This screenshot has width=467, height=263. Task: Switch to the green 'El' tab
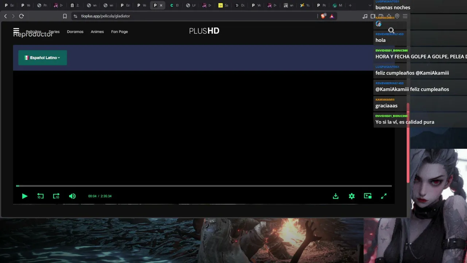point(175,5)
